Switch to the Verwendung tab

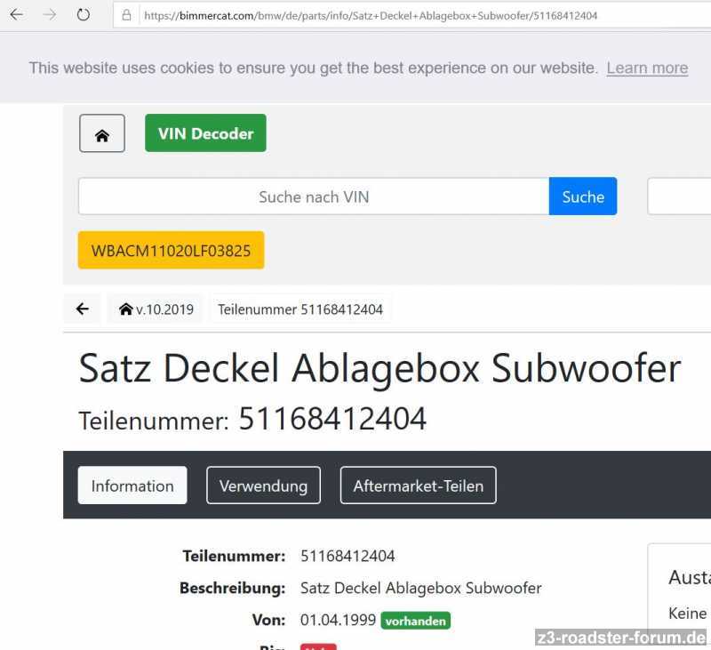[x=263, y=485]
